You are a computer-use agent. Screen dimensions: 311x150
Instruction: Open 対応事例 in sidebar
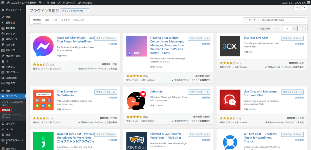13,28
